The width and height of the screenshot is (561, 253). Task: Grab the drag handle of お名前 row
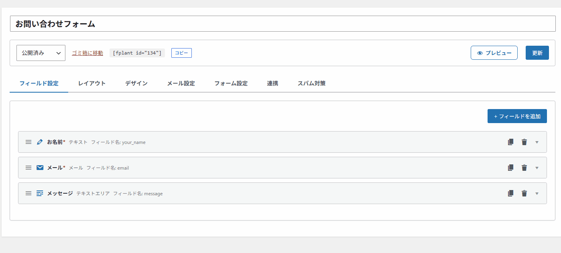[28, 142]
